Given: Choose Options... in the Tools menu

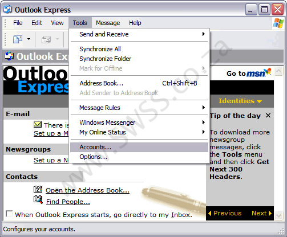Looking at the screenshot, I should coord(139,157).
